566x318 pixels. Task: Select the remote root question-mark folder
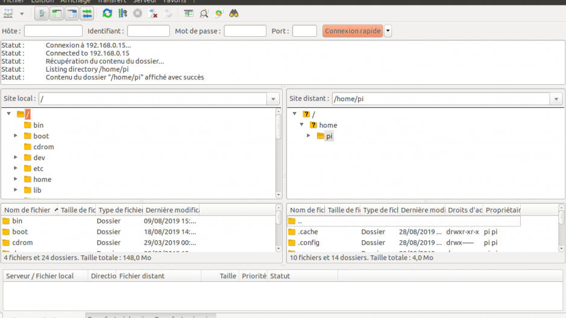(306, 114)
